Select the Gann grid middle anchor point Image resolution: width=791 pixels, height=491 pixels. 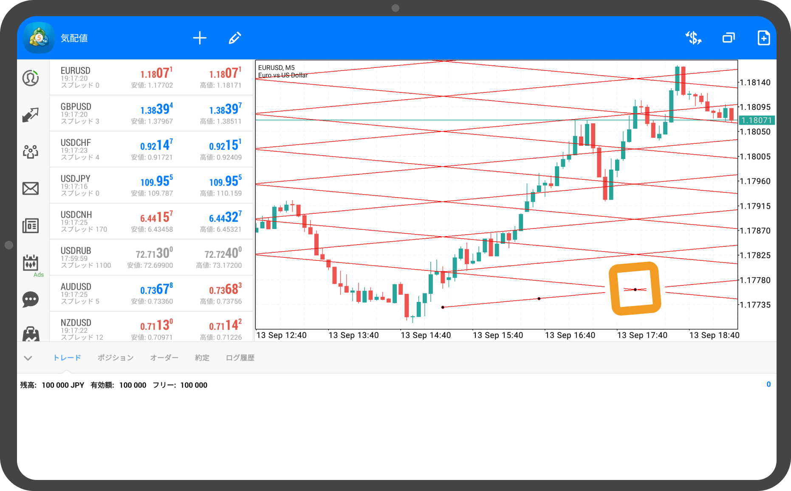click(539, 299)
